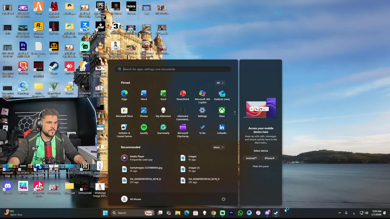Open Grammarly pinned app

point(163,129)
